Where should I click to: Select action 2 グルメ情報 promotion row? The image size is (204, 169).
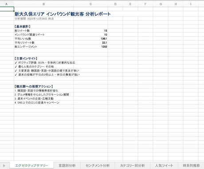[42, 95]
